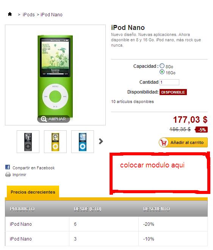
Task: Go to the home page icon
Action: (10, 14)
